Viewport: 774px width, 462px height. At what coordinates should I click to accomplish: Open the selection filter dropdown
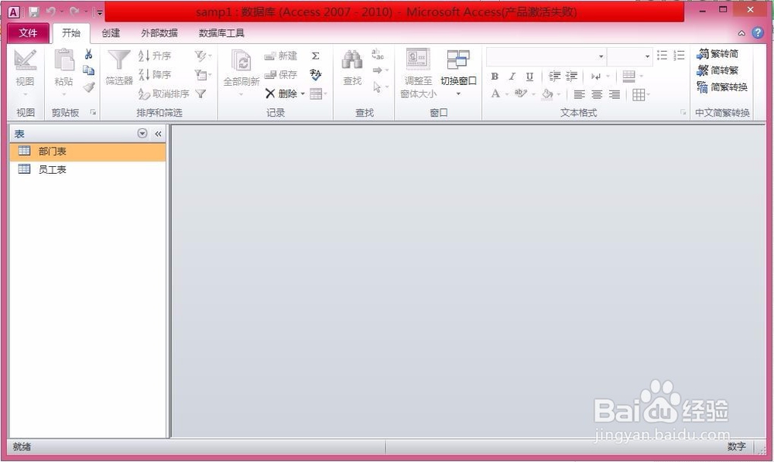point(203,56)
